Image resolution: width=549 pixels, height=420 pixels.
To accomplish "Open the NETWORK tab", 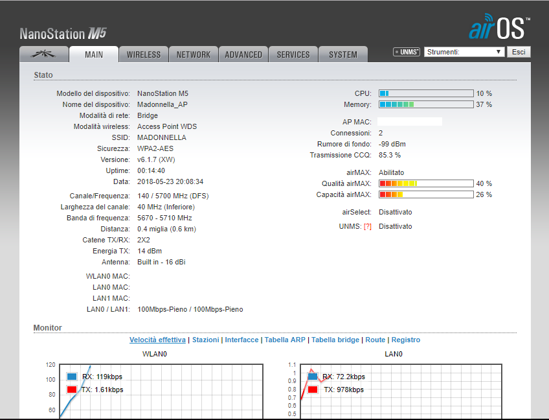I will click(x=194, y=54).
